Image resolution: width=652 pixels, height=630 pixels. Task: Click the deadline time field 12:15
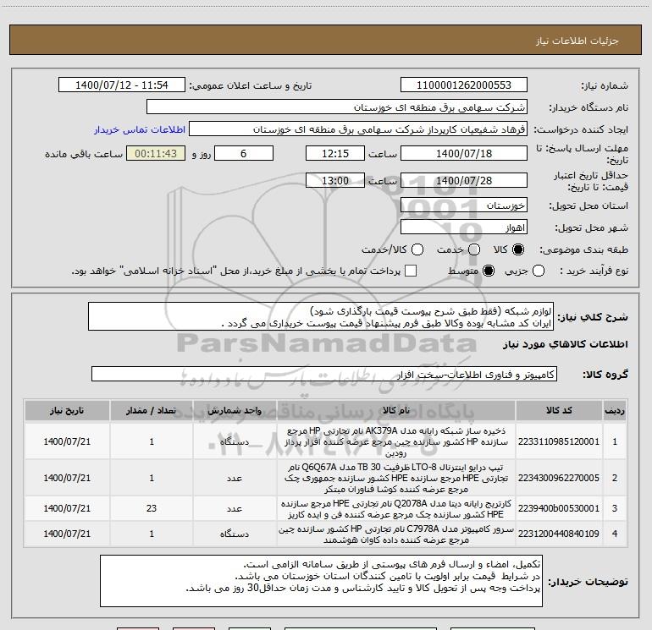click(x=335, y=153)
